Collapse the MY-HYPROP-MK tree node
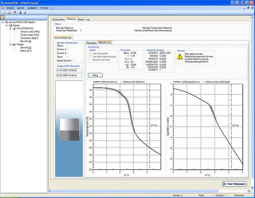This screenshot has height=198, width=255. click(x=10, y=28)
